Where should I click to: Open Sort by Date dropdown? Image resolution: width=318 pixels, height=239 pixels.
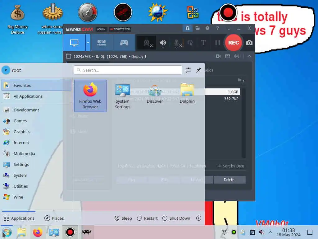click(x=231, y=166)
